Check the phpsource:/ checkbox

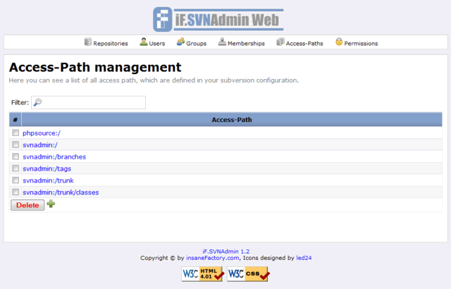(x=16, y=133)
